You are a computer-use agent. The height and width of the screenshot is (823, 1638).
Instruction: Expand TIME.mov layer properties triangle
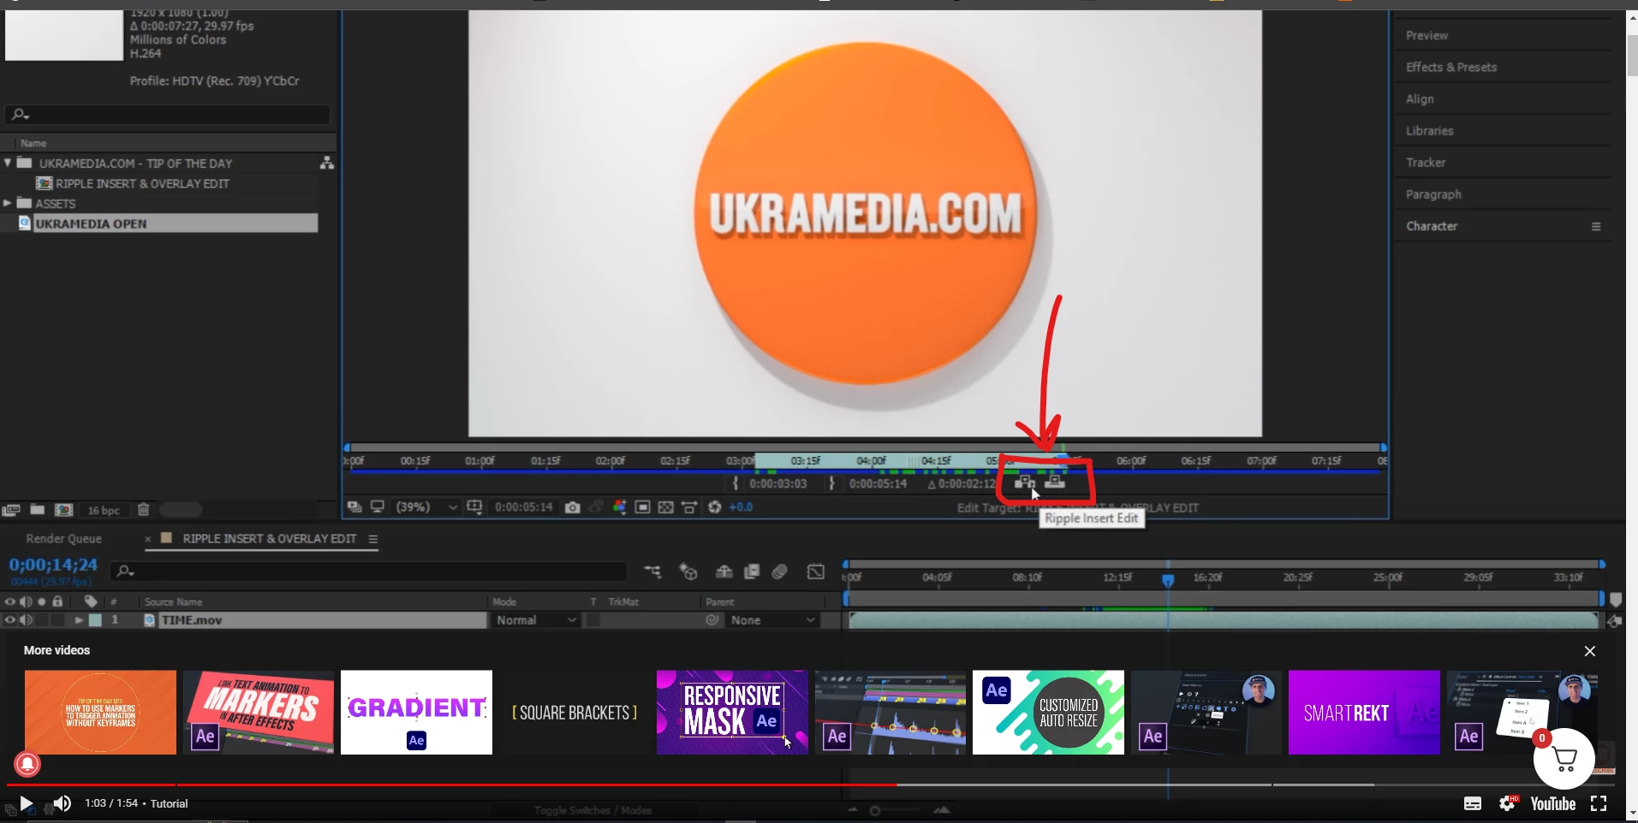(79, 619)
